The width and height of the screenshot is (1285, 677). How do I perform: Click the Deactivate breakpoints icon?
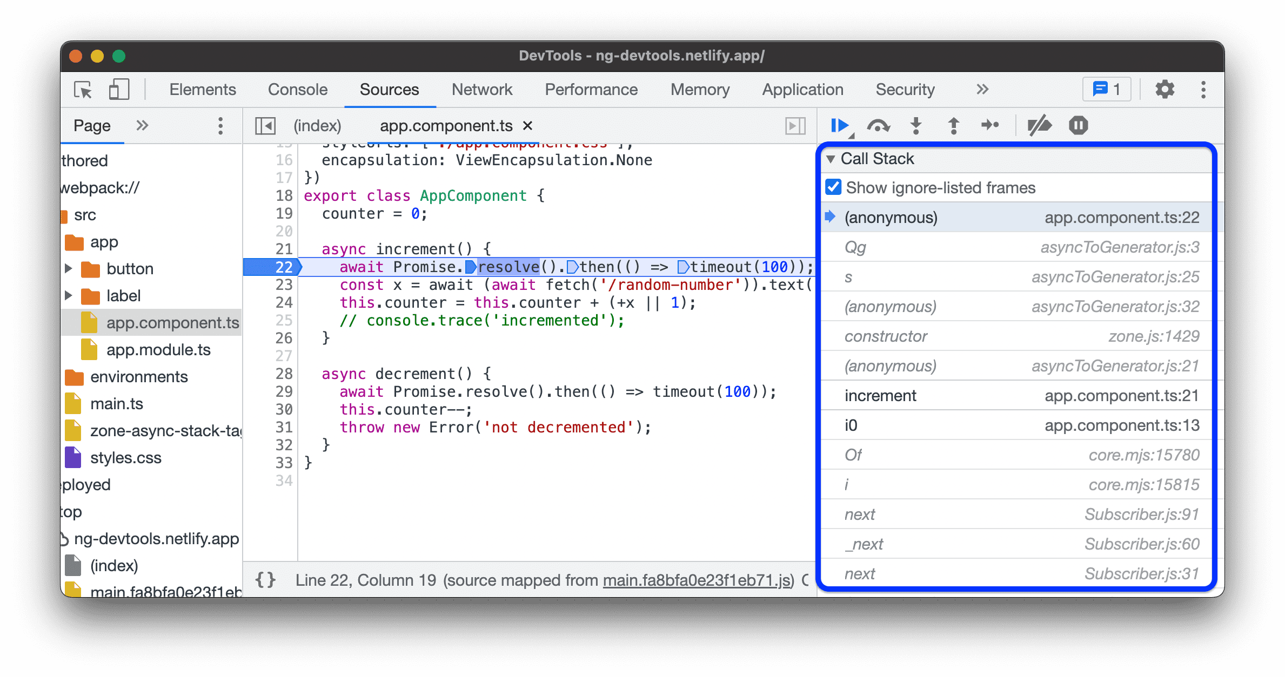click(1041, 125)
